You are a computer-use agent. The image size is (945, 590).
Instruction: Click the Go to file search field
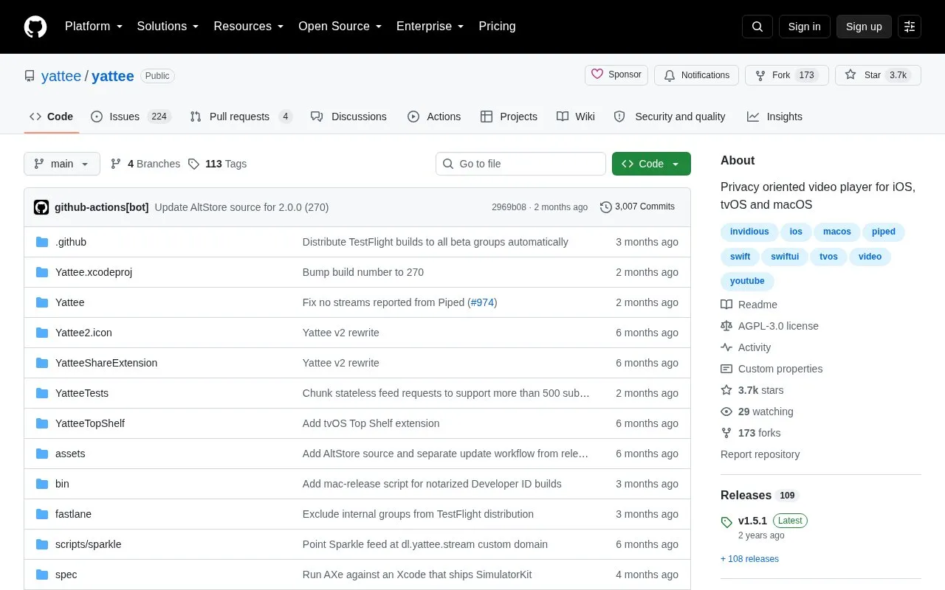tap(520, 164)
